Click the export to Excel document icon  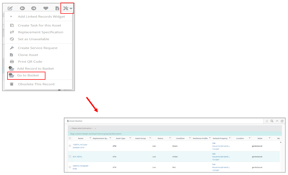[x=57, y=8]
